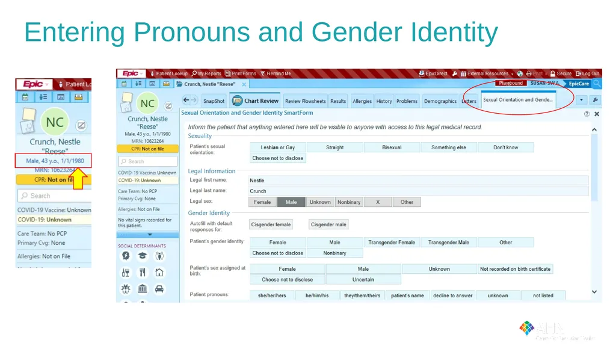Open the patient list icon in main toolbar

coord(138,84)
